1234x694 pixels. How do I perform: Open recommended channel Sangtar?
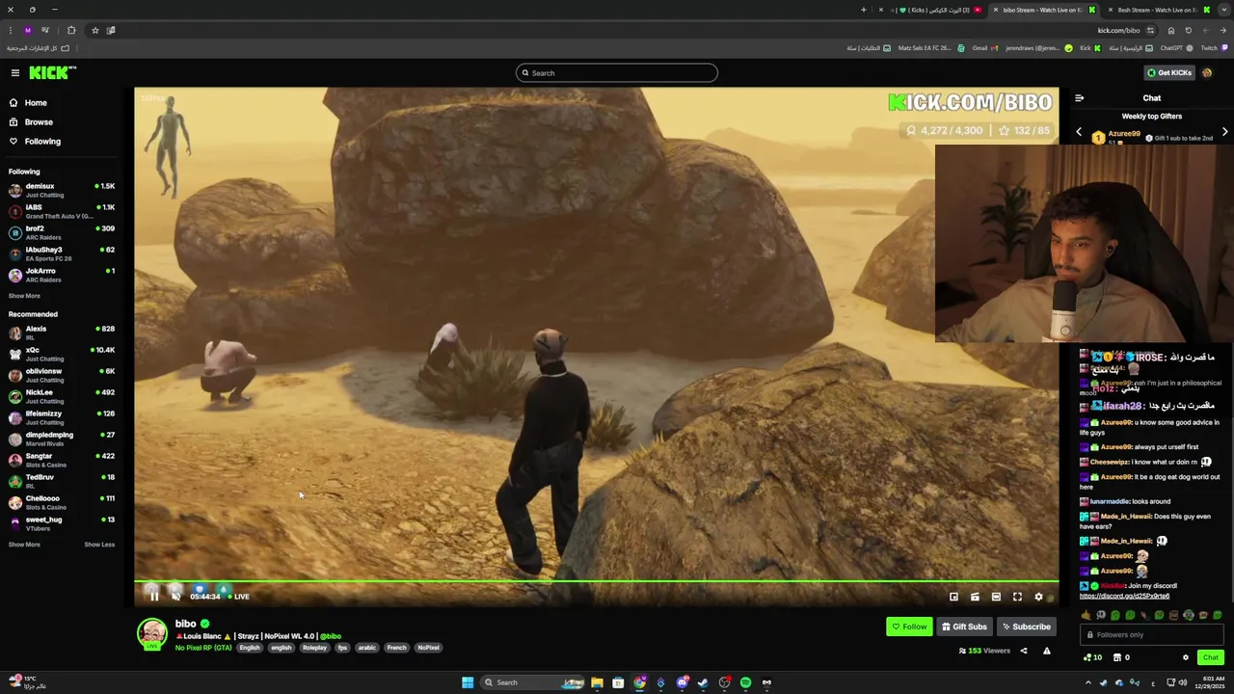click(62, 460)
